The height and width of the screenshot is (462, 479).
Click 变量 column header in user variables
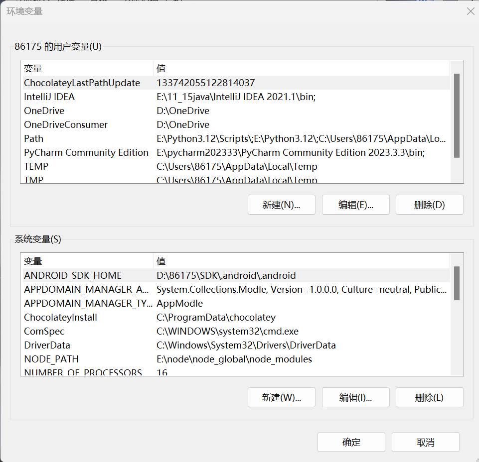click(85, 69)
